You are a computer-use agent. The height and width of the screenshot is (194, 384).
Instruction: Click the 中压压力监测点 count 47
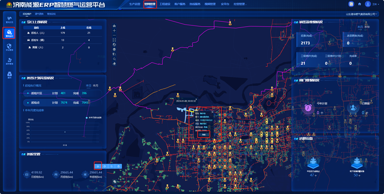pos(312,175)
